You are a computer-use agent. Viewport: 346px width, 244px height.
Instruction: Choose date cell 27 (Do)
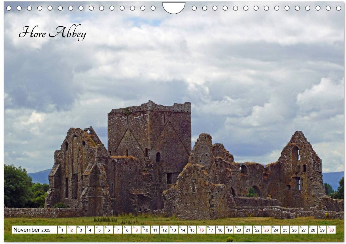tap(303, 230)
